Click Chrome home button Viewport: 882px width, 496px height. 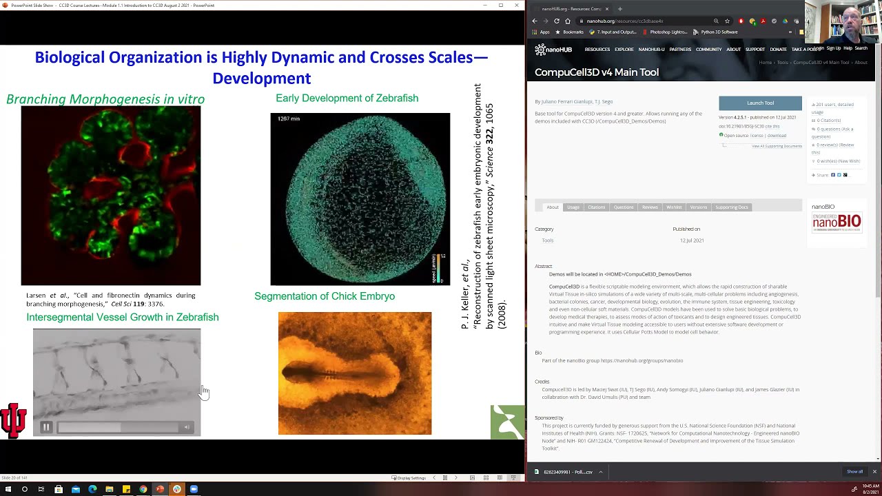point(568,21)
